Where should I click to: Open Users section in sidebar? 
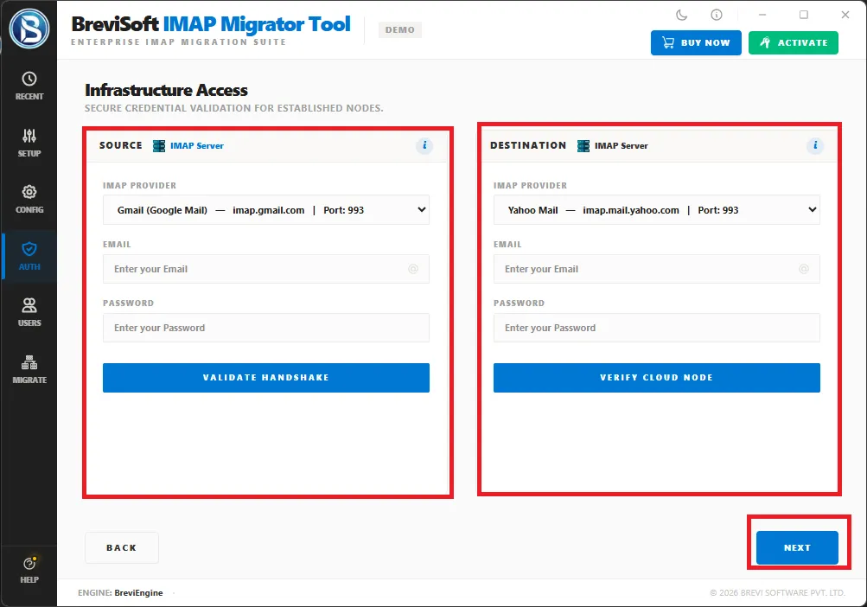(29, 313)
